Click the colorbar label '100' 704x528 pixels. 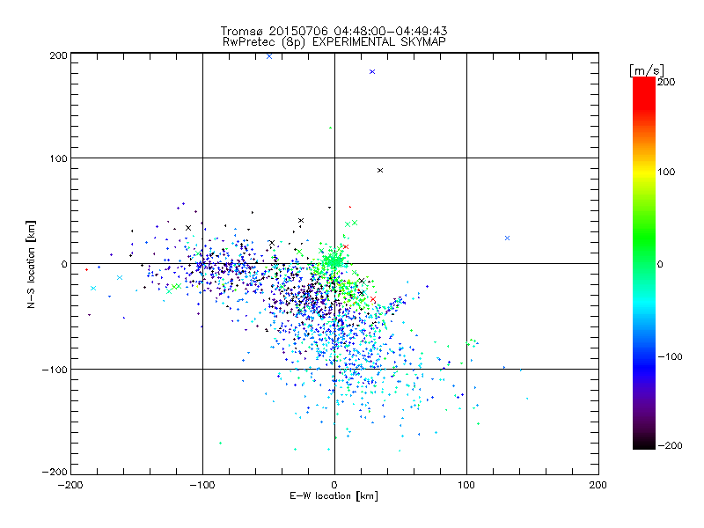click(666, 172)
